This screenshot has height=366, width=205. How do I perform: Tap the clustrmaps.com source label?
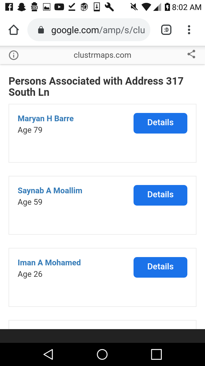[x=102, y=55]
